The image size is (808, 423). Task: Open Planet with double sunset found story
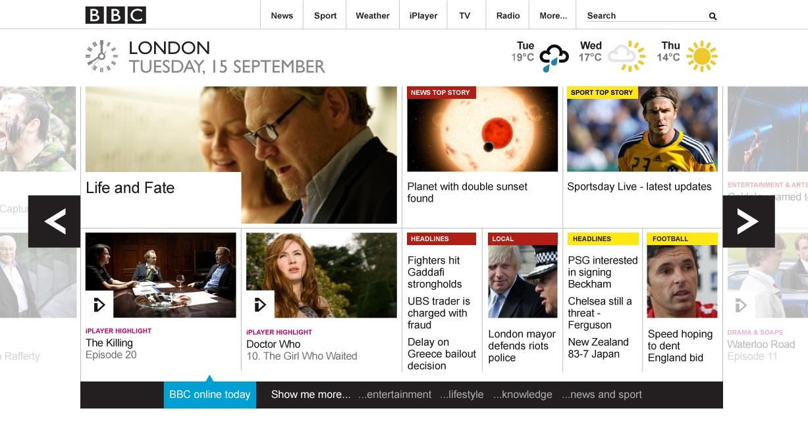point(468,192)
